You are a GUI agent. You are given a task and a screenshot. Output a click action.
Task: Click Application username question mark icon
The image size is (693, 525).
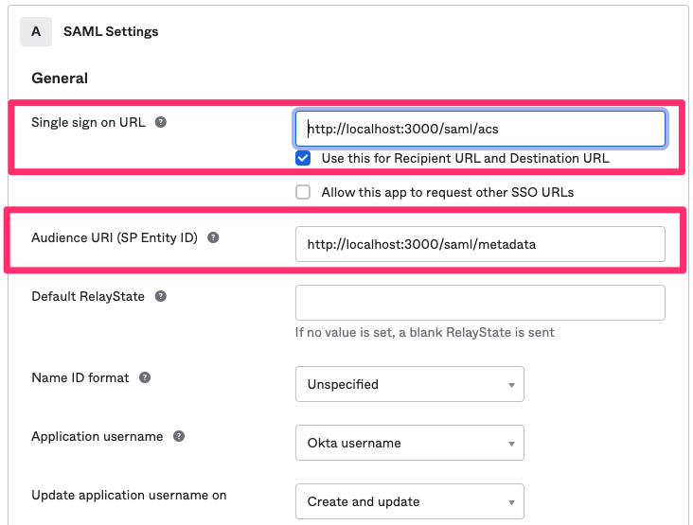(179, 436)
